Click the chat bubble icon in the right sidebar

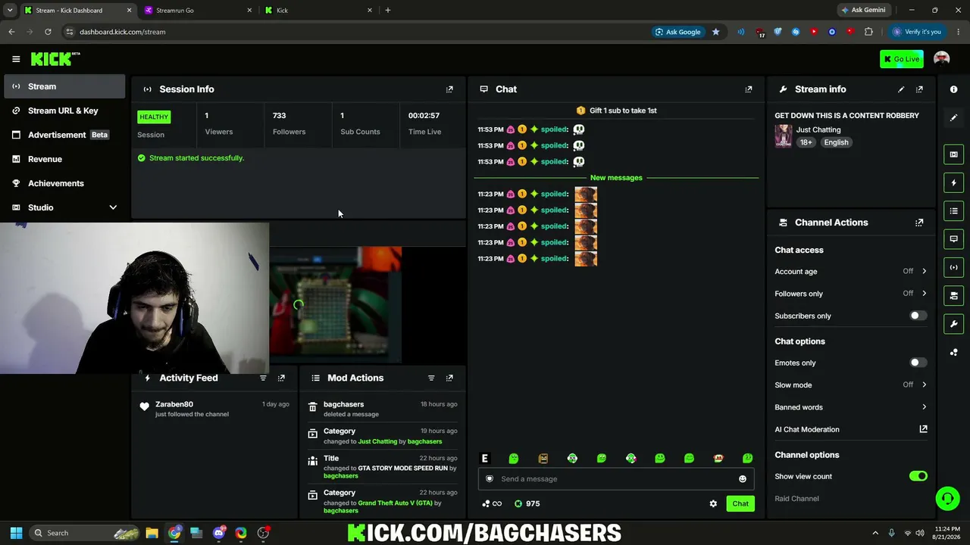pyautogui.click(x=954, y=239)
